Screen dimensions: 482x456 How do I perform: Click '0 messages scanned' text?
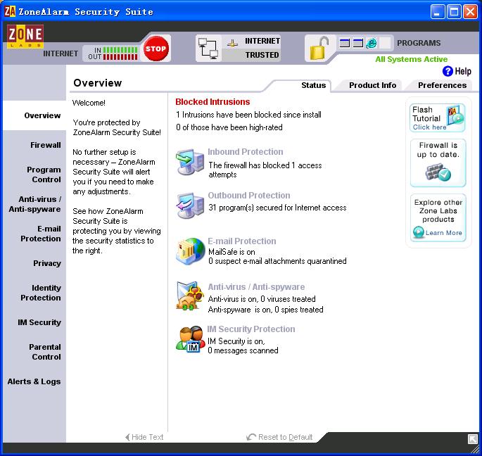pyautogui.click(x=243, y=350)
